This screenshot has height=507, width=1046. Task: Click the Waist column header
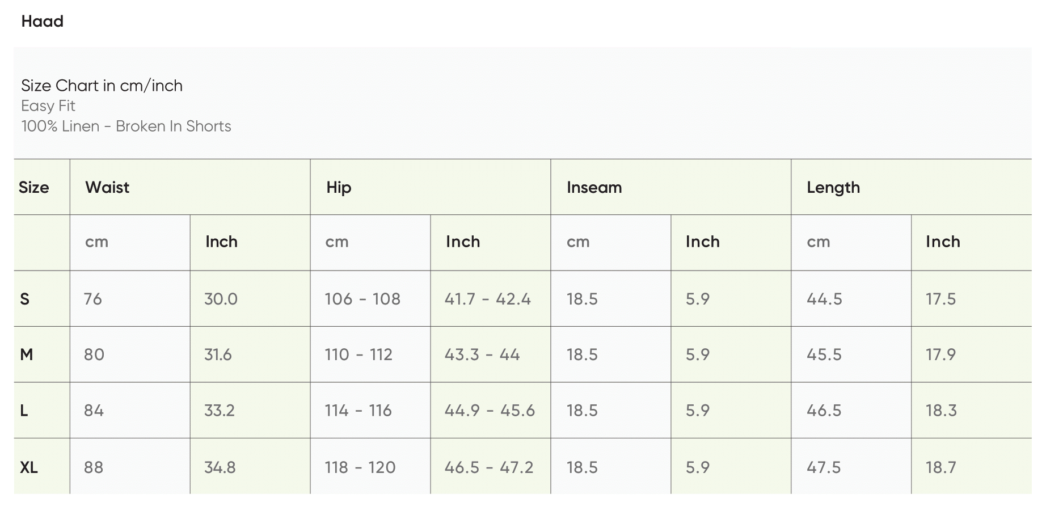pos(107,188)
